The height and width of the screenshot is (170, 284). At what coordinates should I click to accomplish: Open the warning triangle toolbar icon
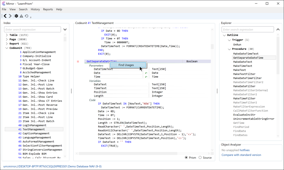[x=21, y=16]
